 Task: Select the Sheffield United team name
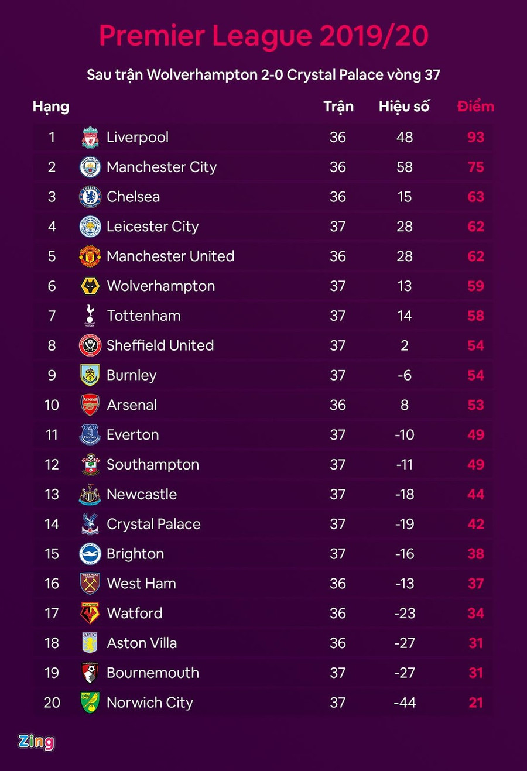pyautogui.click(x=160, y=345)
